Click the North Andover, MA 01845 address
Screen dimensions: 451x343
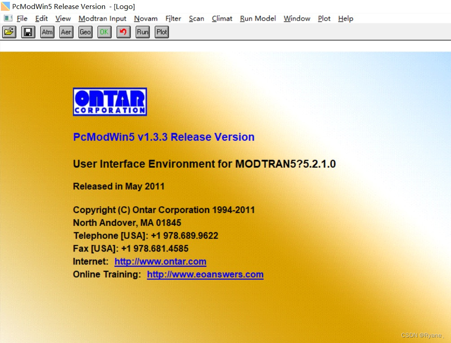pos(127,223)
